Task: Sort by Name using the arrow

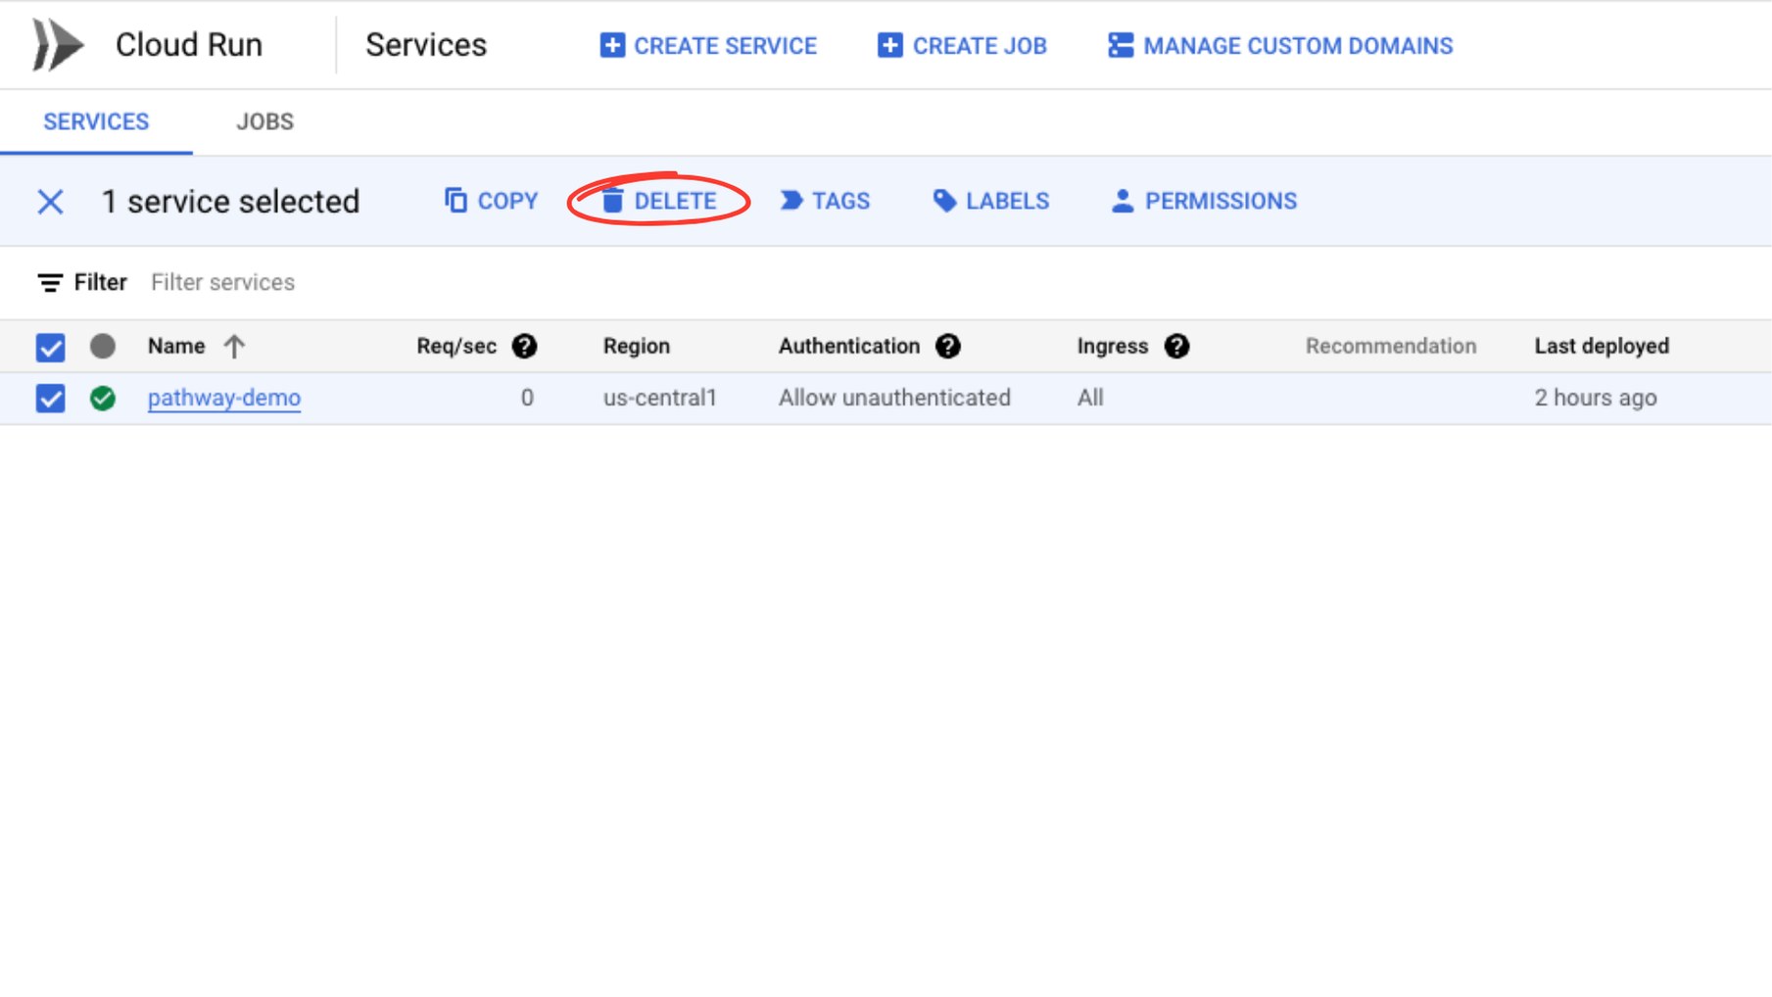Action: coord(234,347)
